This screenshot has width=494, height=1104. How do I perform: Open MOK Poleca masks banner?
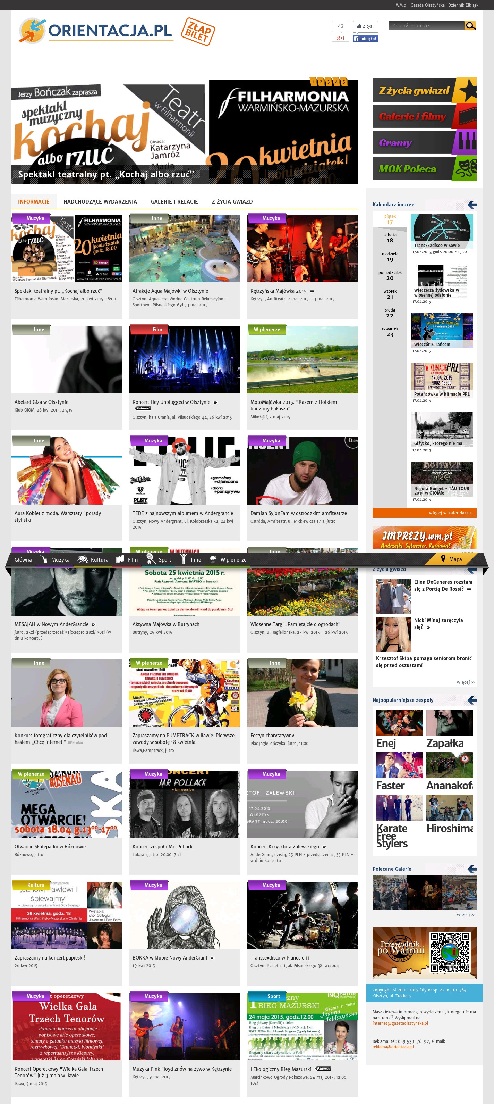click(x=424, y=169)
